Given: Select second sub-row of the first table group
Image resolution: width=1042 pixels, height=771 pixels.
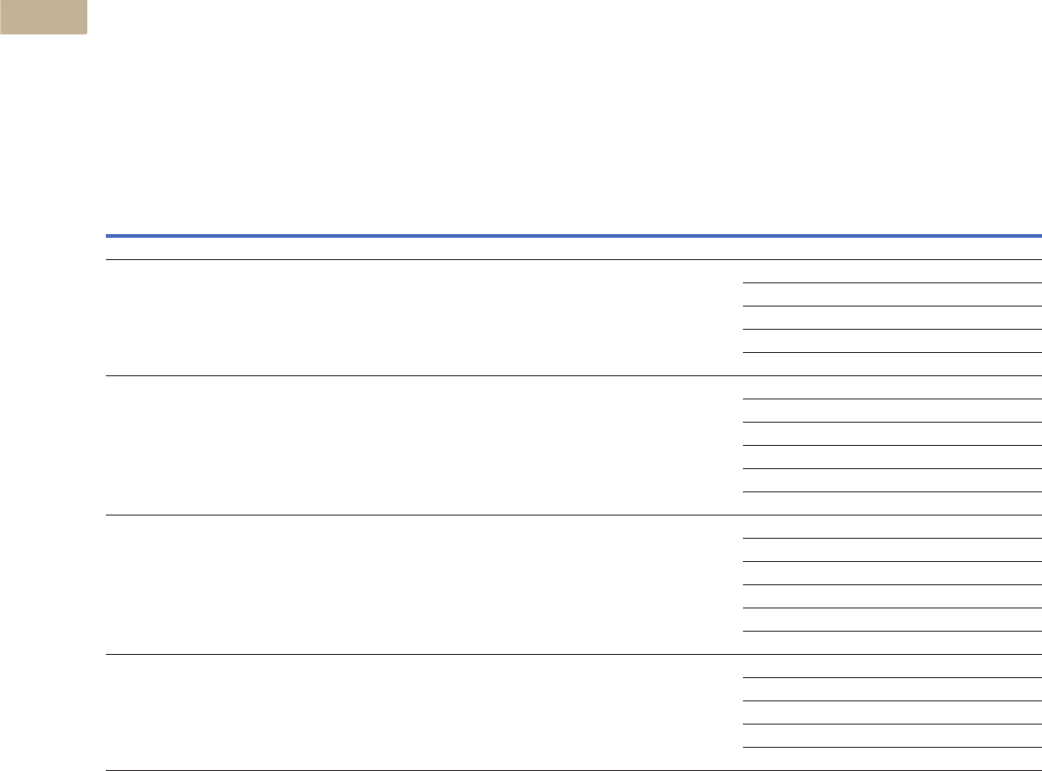Looking at the screenshot, I should pos(892,294).
